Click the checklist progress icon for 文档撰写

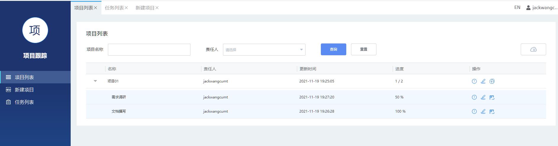[492, 111]
